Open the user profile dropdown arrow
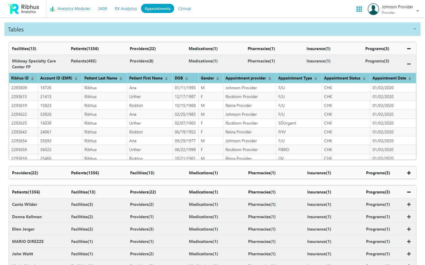Viewport: 425px width, 265px height. click(x=417, y=11)
